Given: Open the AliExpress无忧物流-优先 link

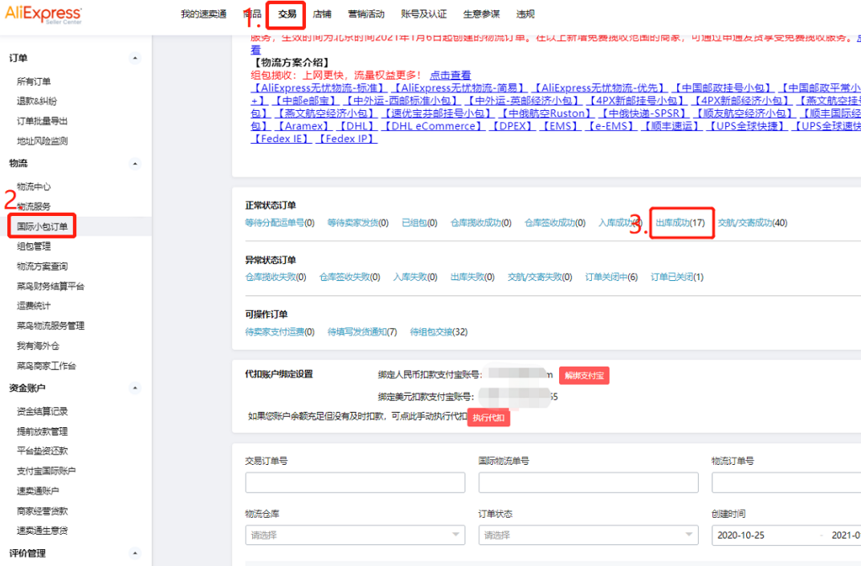Looking at the screenshot, I should 599,88.
